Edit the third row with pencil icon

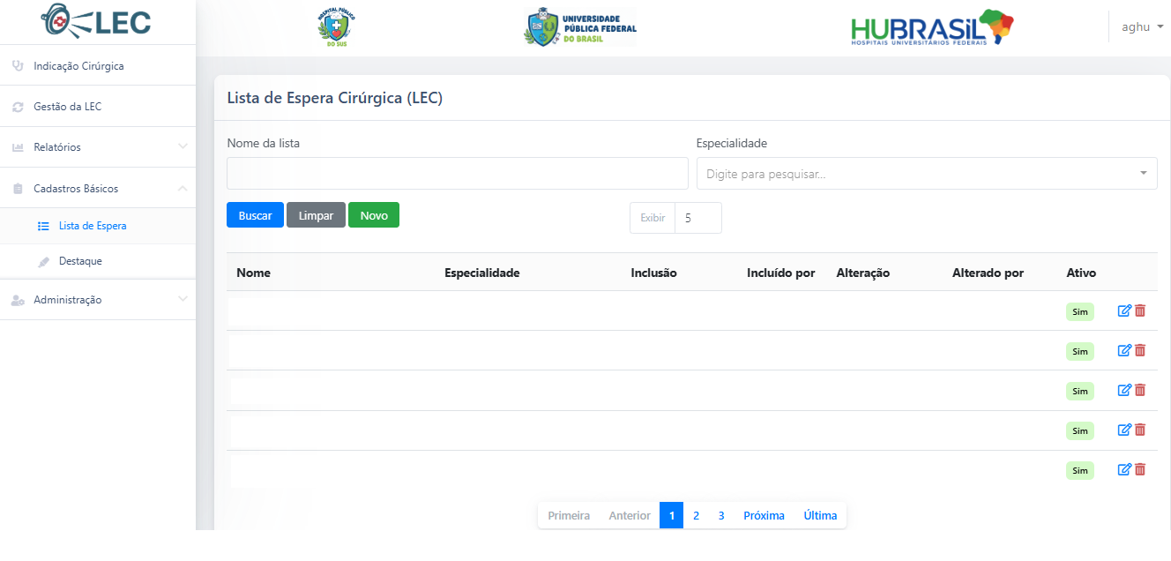(x=1124, y=390)
